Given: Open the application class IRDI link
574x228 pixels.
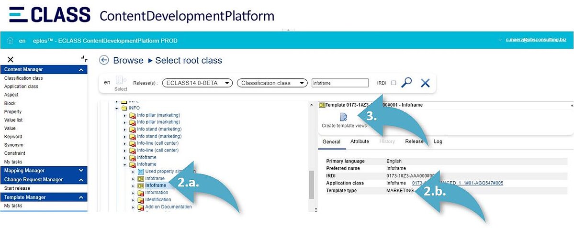Looking at the screenshot, I should [457, 183].
